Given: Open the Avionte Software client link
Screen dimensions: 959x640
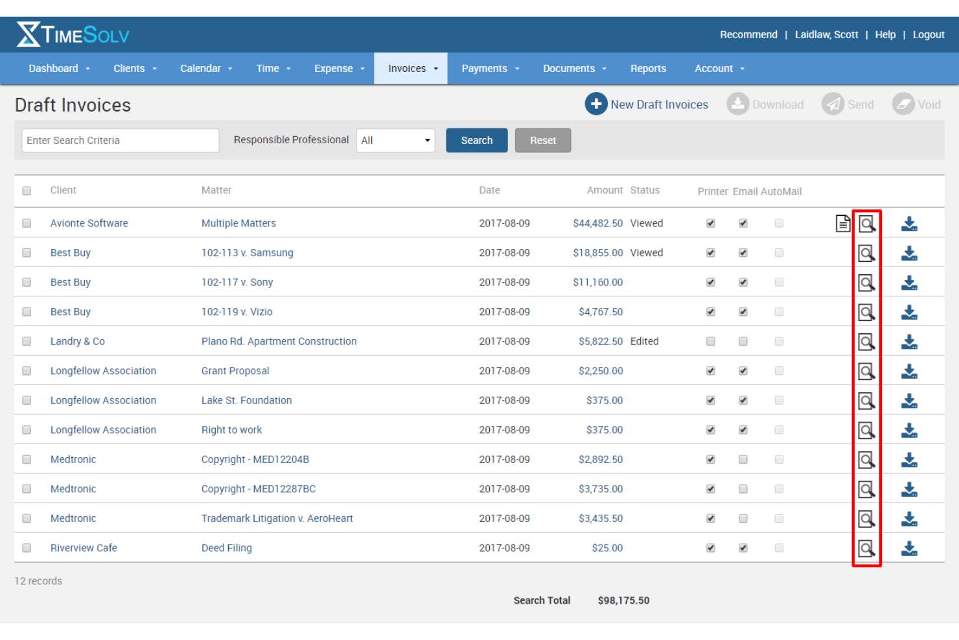Looking at the screenshot, I should point(89,223).
